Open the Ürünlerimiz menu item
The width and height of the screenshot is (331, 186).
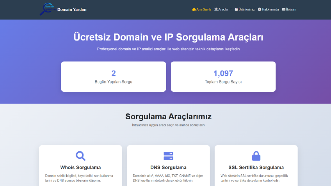click(245, 10)
